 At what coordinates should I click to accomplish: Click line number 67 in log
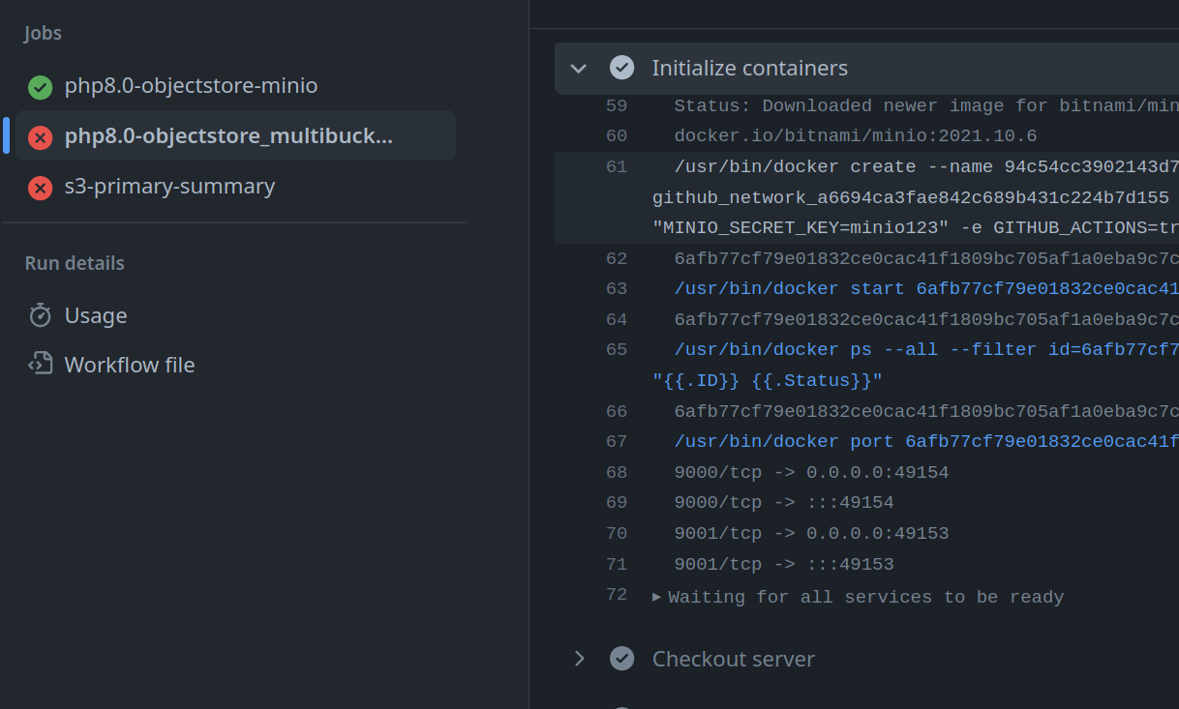(x=617, y=442)
